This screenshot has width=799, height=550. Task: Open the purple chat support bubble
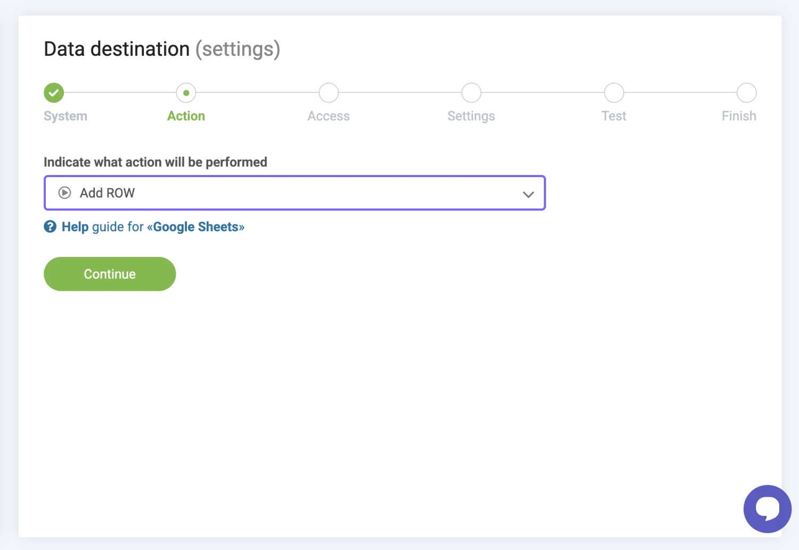pyautogui.click(x=767, y=509)
